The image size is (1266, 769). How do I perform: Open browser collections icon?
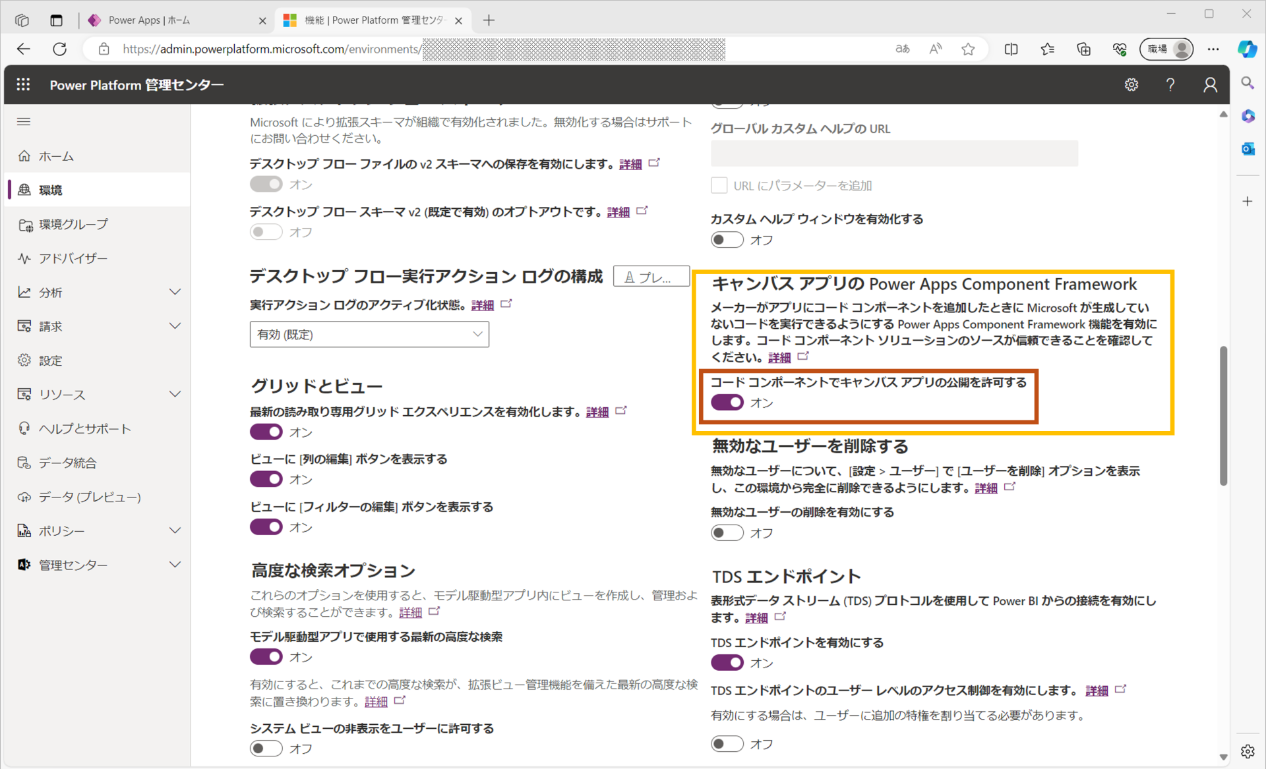pyautogui.click(x=1083, y=49)
